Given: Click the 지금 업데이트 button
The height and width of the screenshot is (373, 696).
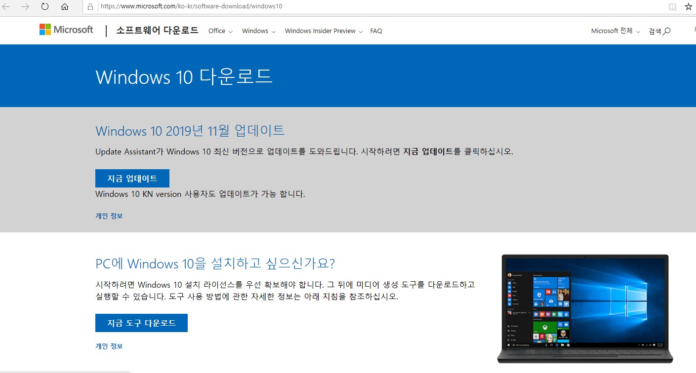Looking at the screenshot, I should 132,179.
